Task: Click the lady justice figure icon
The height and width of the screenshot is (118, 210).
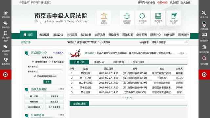Action: [x=76, y=53]
